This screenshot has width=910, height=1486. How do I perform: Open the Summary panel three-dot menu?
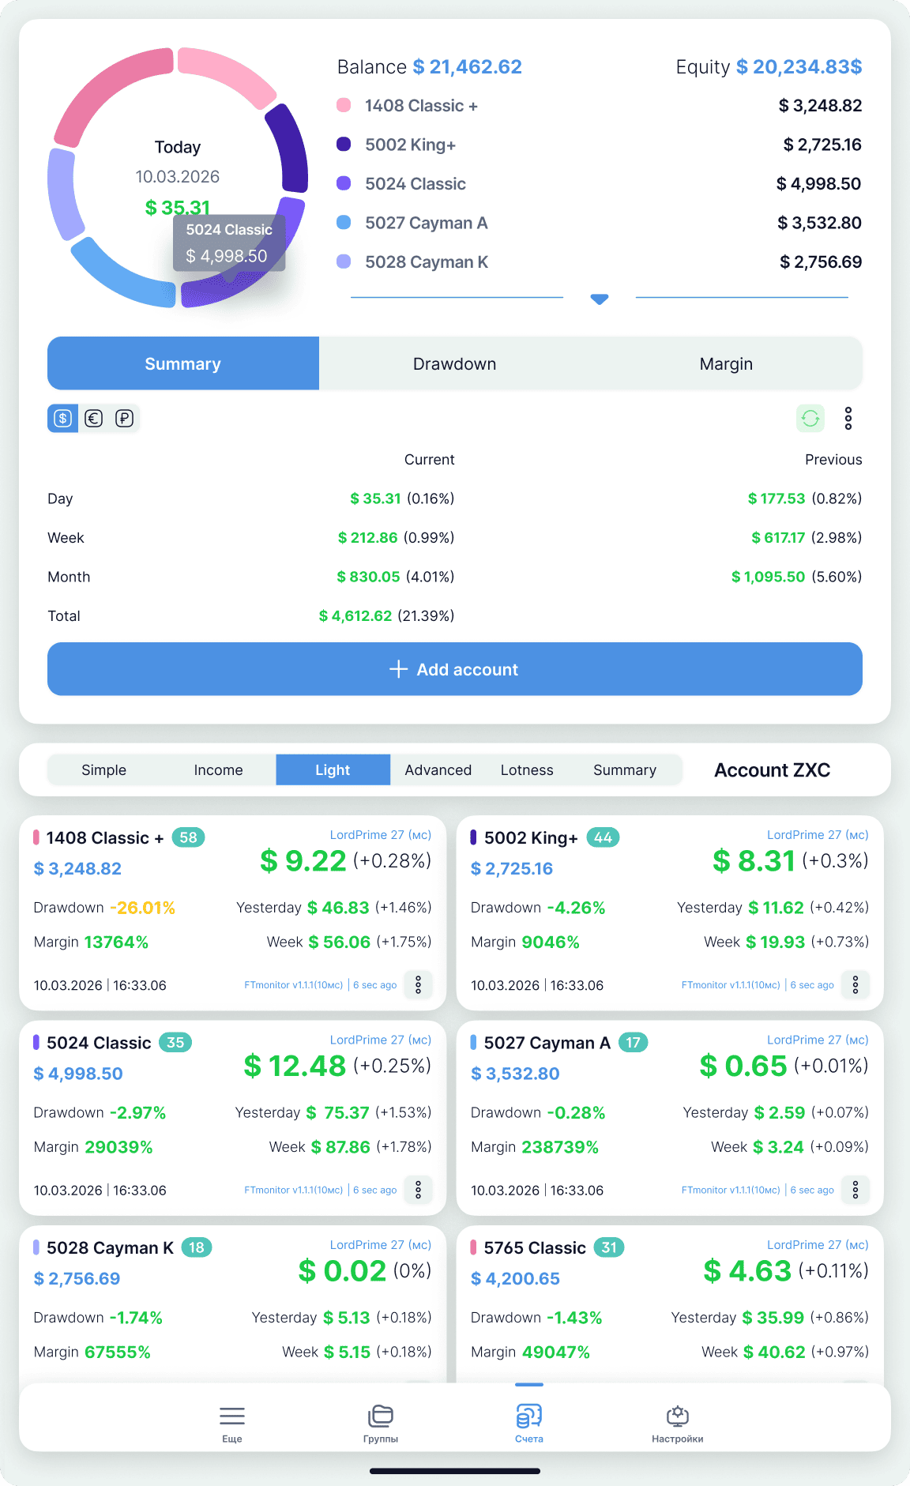(x=848, y=418)
